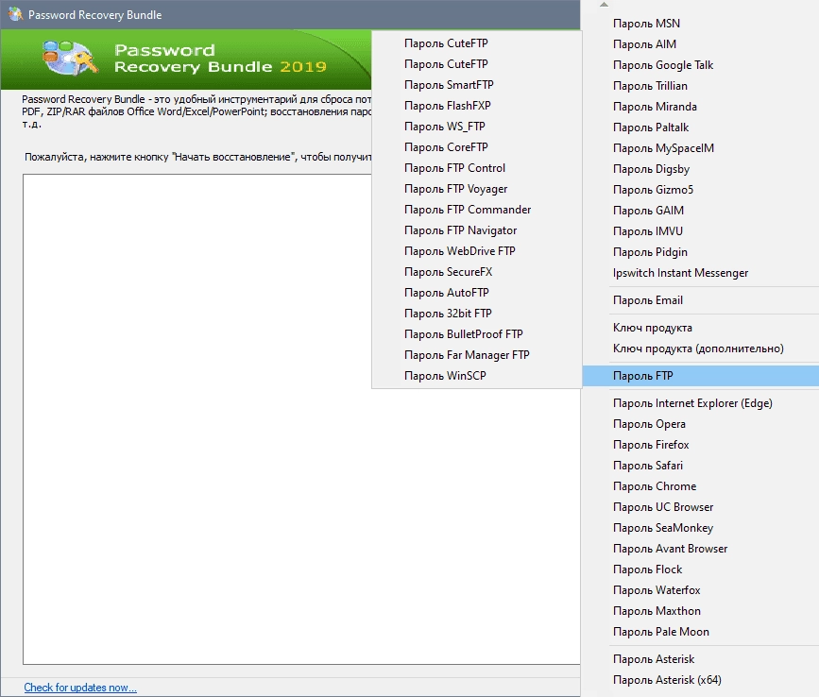Pick Пароль Avant Browser from menu
Viewport: 819px width, 697px height.
click(700, 549)
